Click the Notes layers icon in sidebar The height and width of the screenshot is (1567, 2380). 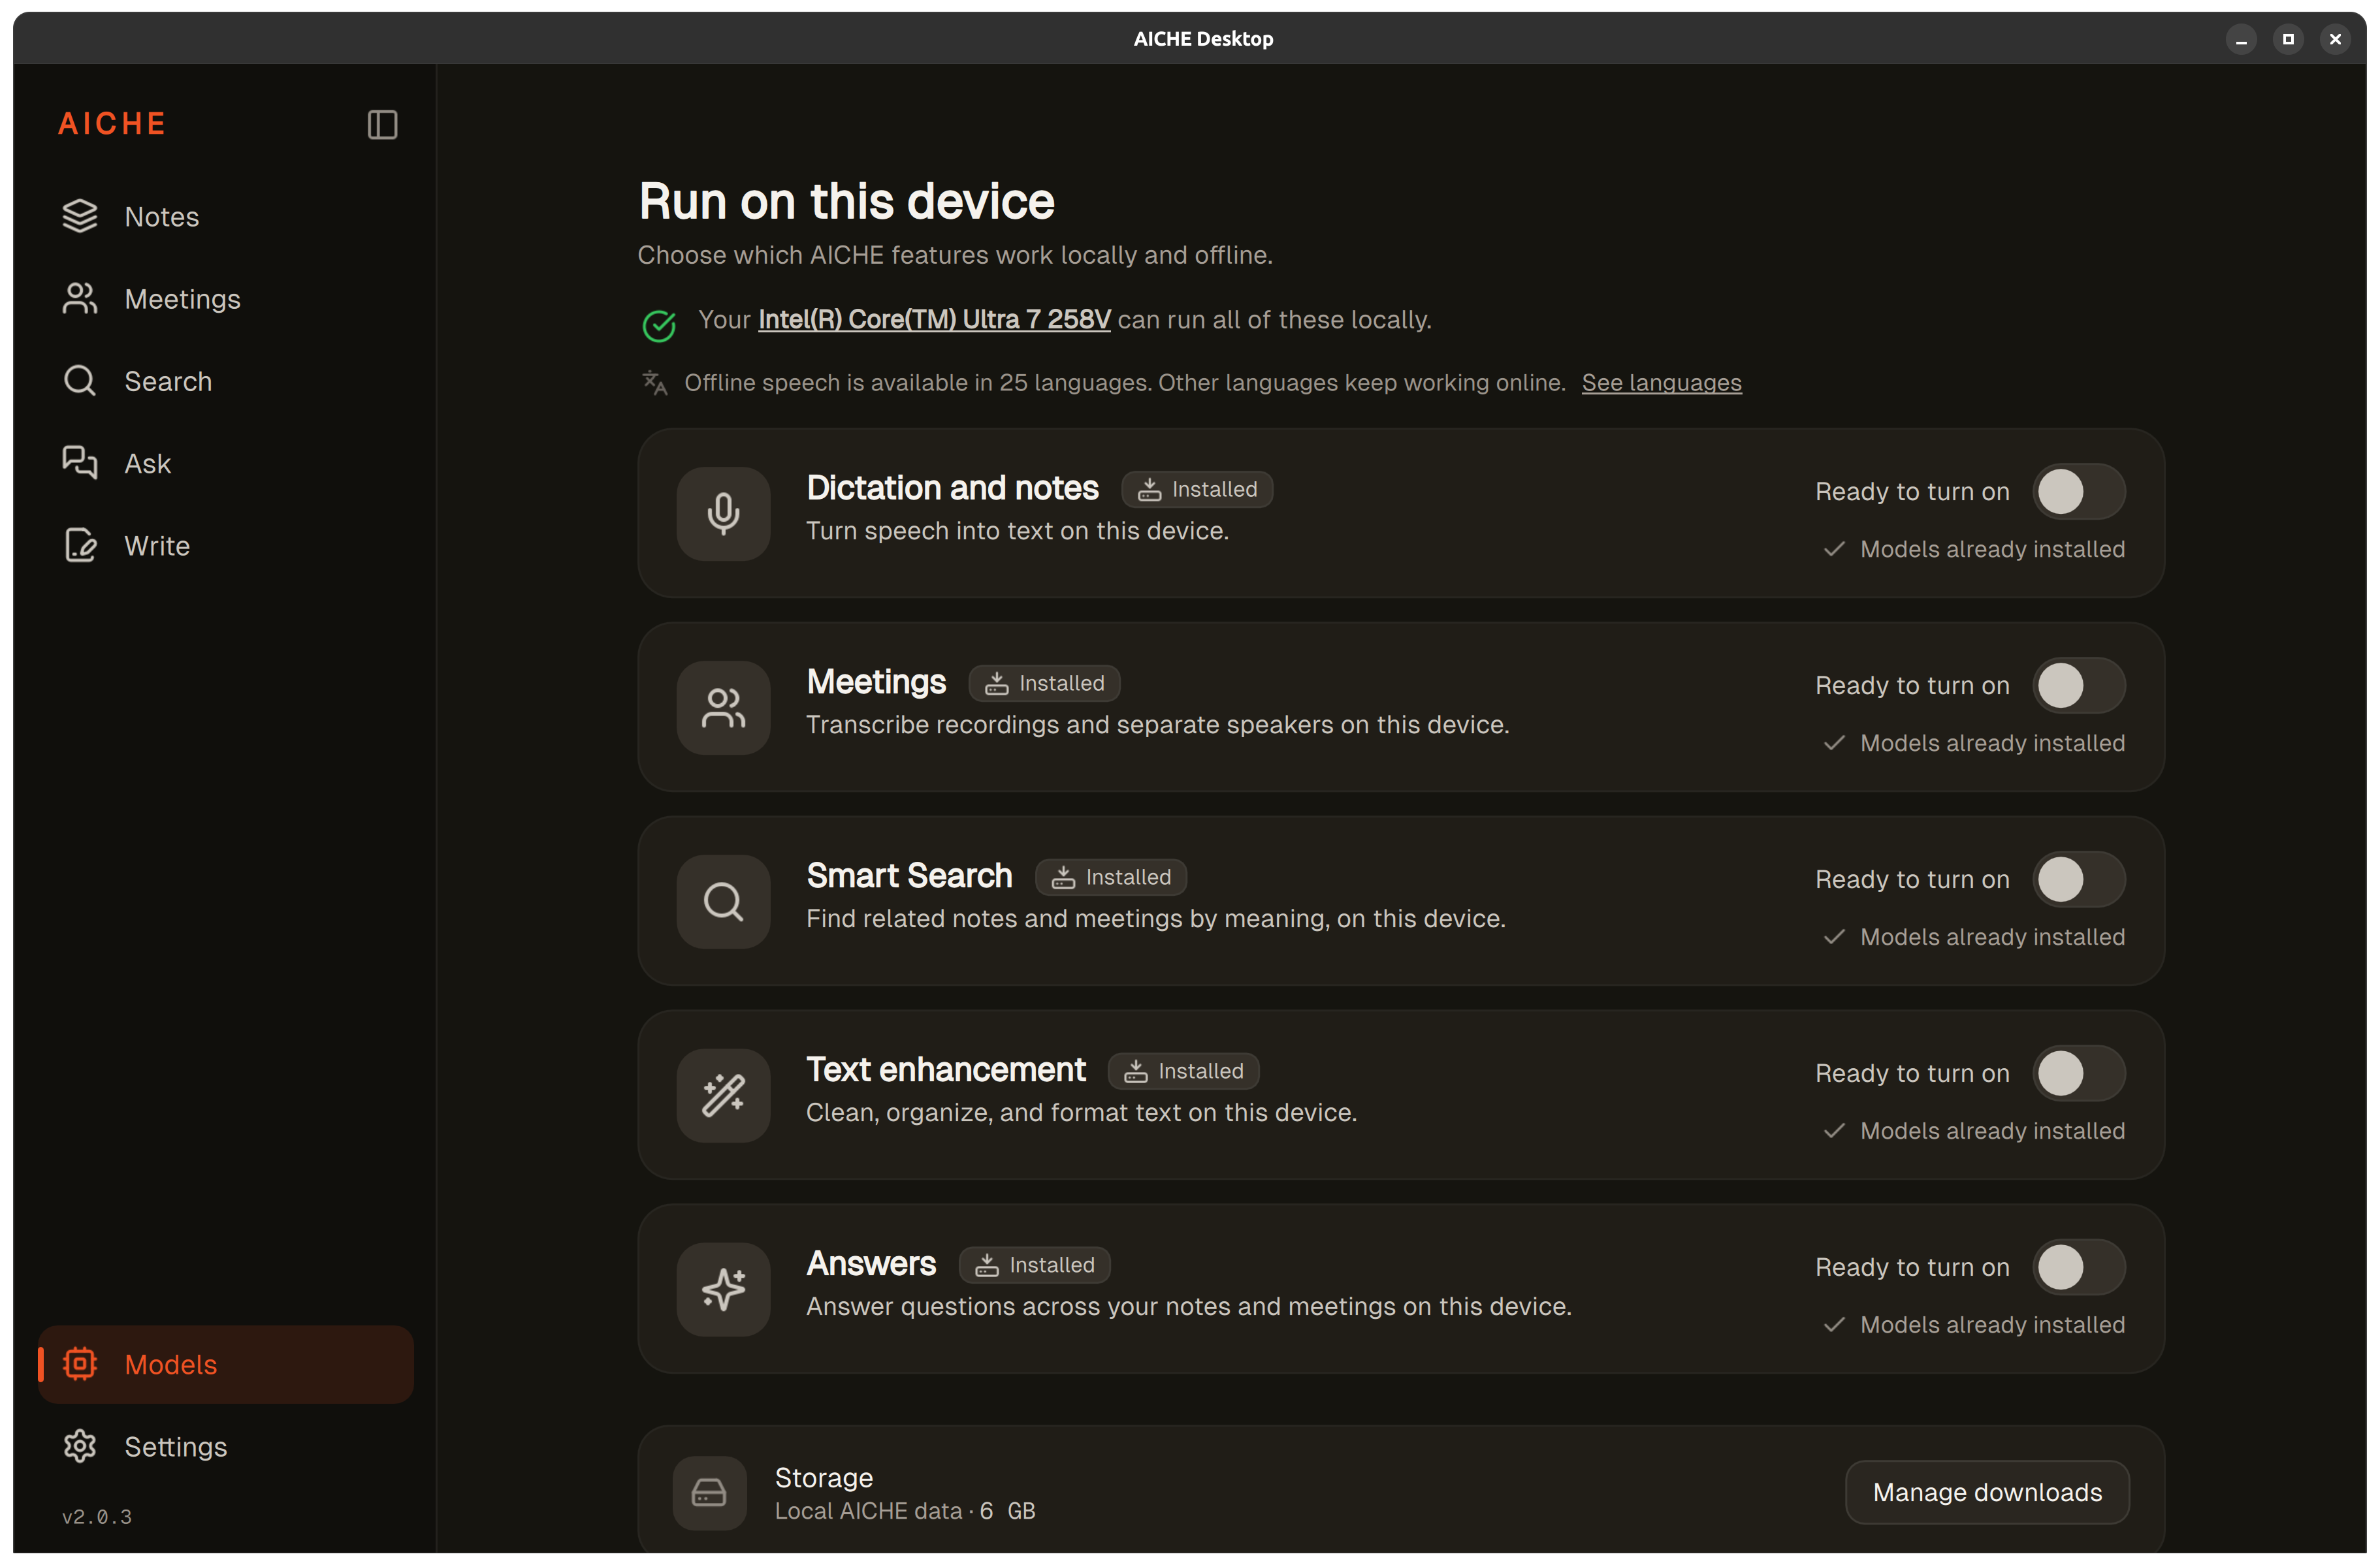[x=80, y=216]
